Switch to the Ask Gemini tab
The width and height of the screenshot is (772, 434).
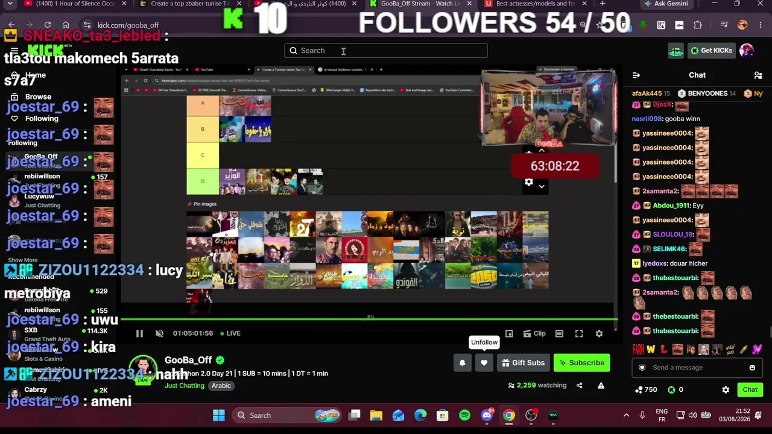pos(666,4)
